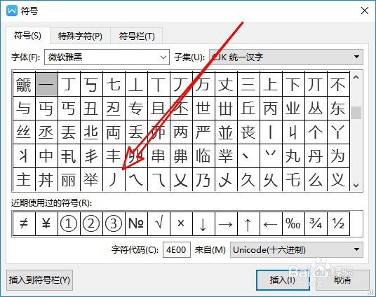The height and width of the screenshot is (297, 376).
Task: Choose the numero sign № in recent symbols
Action: coord(137,223)
